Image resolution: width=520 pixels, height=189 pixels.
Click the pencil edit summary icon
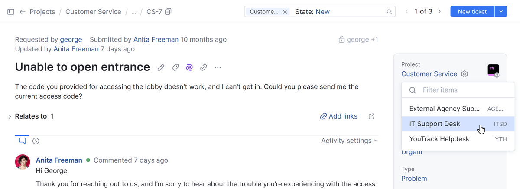coord(161,67)
